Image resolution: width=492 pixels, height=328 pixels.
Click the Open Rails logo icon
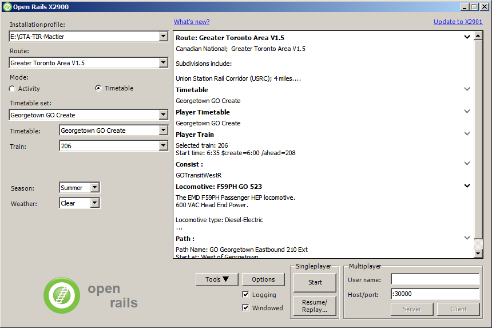coord(62,295)
